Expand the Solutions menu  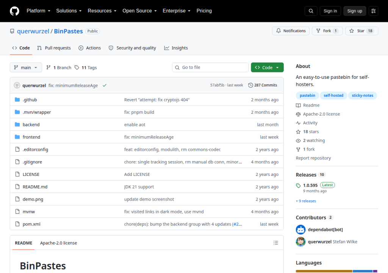[x=69, y=11]
